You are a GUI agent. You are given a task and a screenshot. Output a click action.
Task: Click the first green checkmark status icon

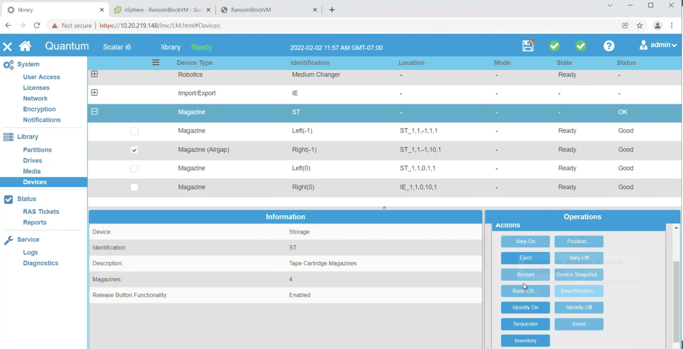554,46
